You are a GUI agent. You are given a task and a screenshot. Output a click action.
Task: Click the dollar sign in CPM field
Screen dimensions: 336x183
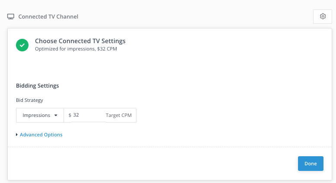coord(70,115)
